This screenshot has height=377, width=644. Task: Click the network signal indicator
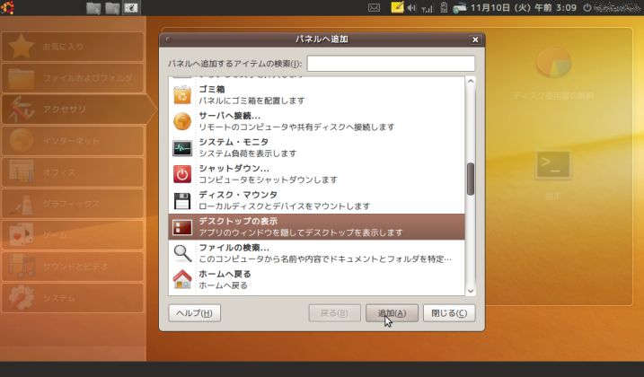point(428,8)
